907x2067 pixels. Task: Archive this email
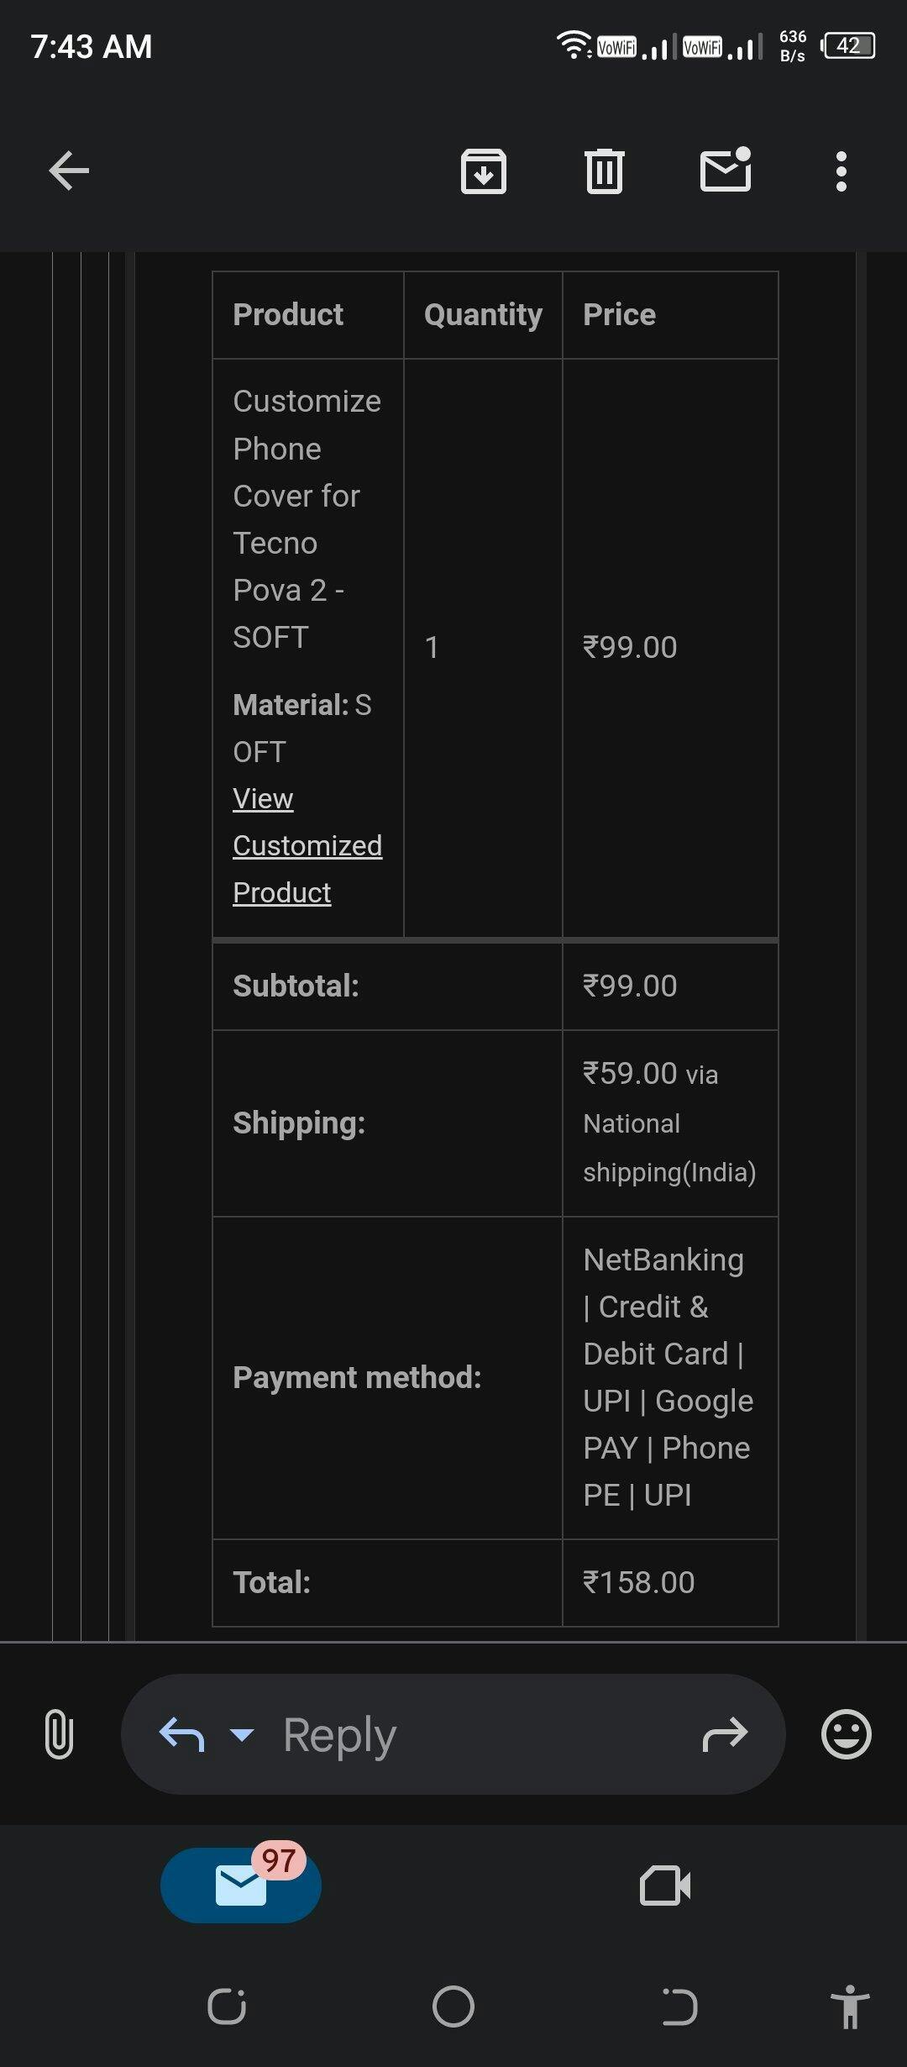[x=484, y=171]
